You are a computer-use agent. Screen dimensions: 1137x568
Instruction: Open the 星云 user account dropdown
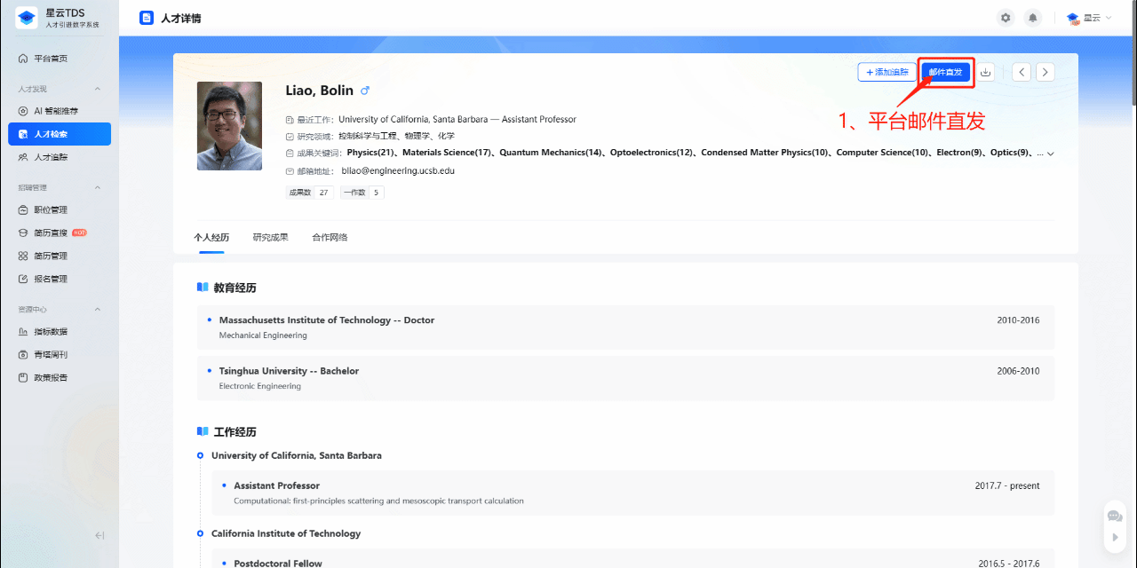point(1089,18)
